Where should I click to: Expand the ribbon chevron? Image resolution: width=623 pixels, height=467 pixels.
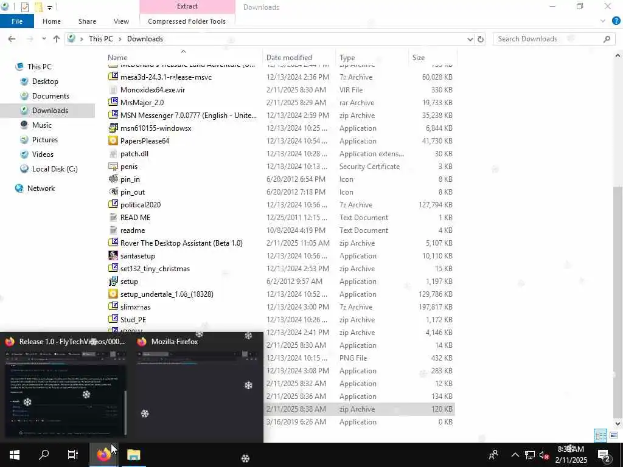click(x=603, y=21)
